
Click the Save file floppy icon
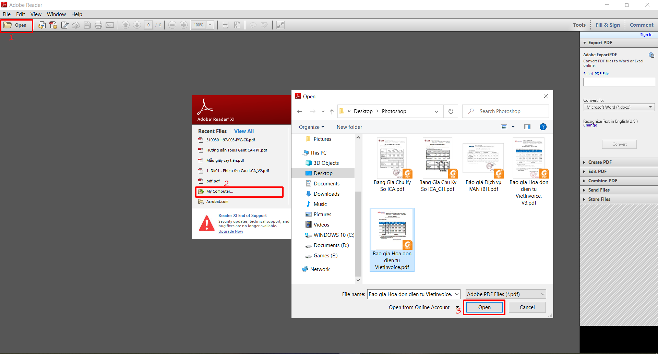(x=87, y=25)
